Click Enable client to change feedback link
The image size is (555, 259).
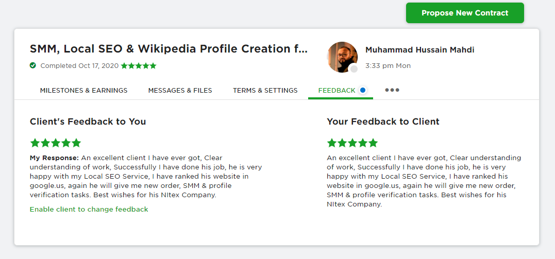point(89,210)
